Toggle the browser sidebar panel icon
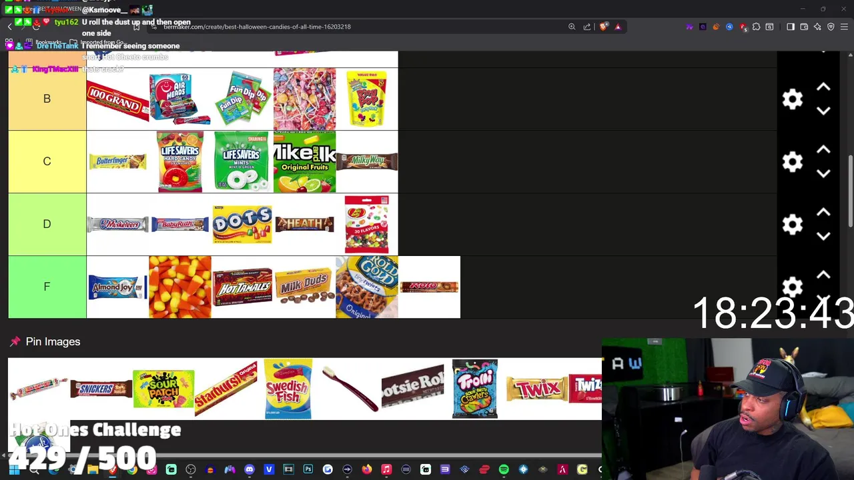854x480 pixels. click(791, 27)
